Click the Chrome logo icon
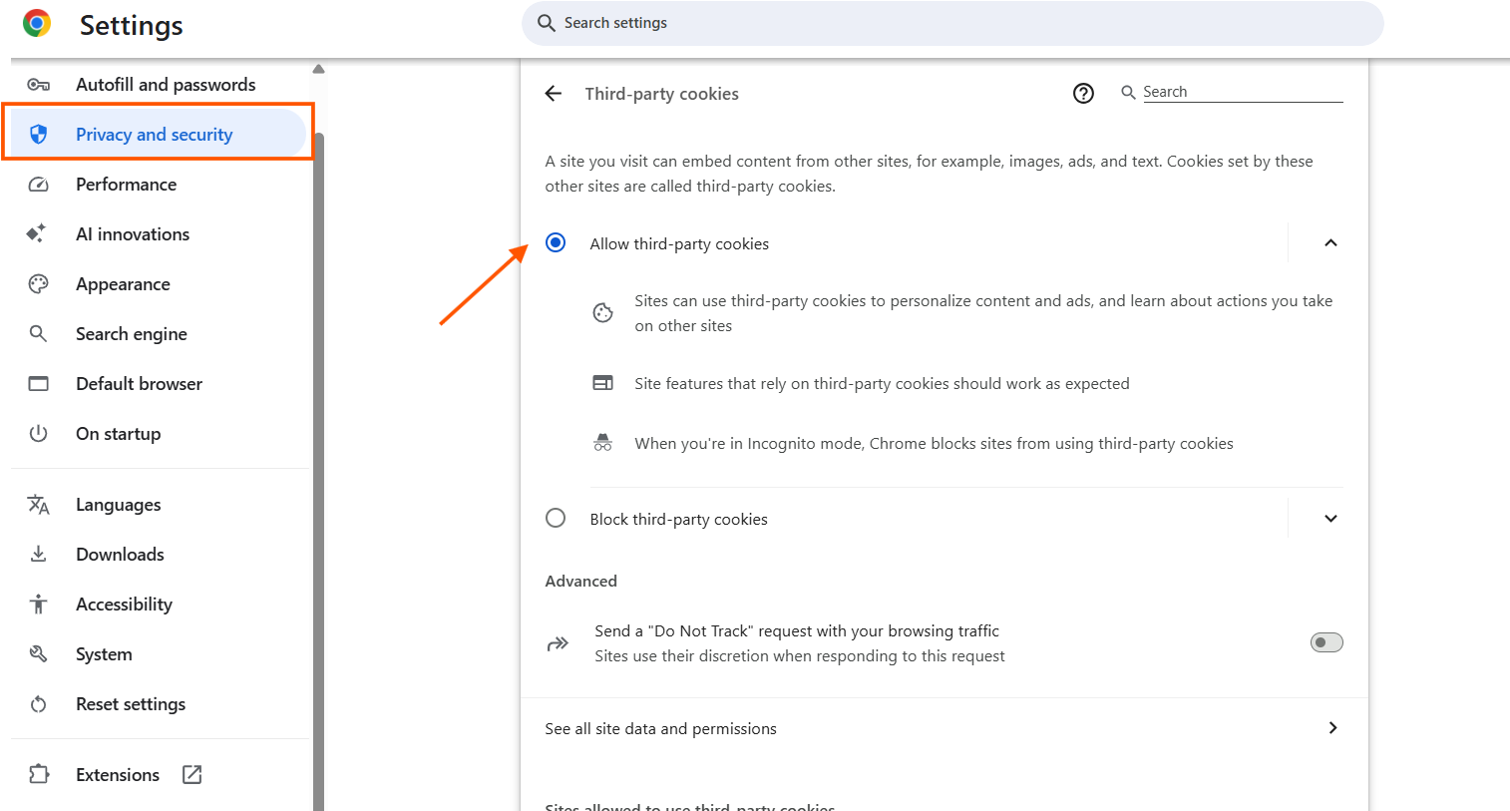 [x=37, y=24]
